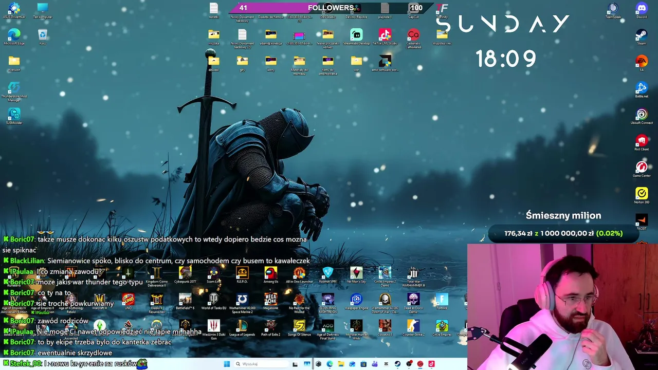The height and width of the screenshot is (370, 658).
Task: Select the amd-software installer icon
Action: coord(385,64)
